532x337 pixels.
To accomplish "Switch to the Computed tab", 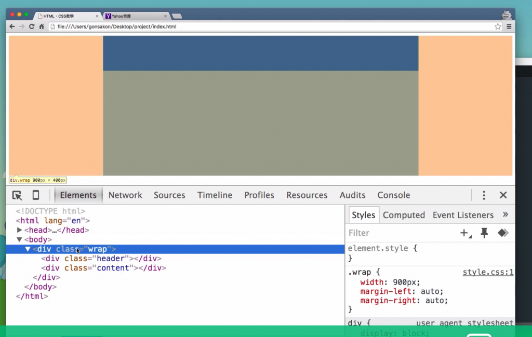I will [404, 215].
